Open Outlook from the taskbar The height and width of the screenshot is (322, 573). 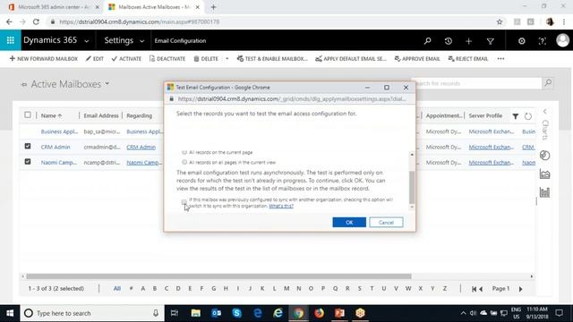click(x=217, y=313)
